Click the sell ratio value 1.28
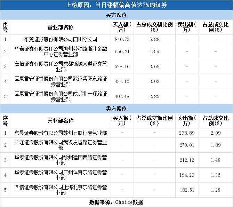 click(216, 190)
